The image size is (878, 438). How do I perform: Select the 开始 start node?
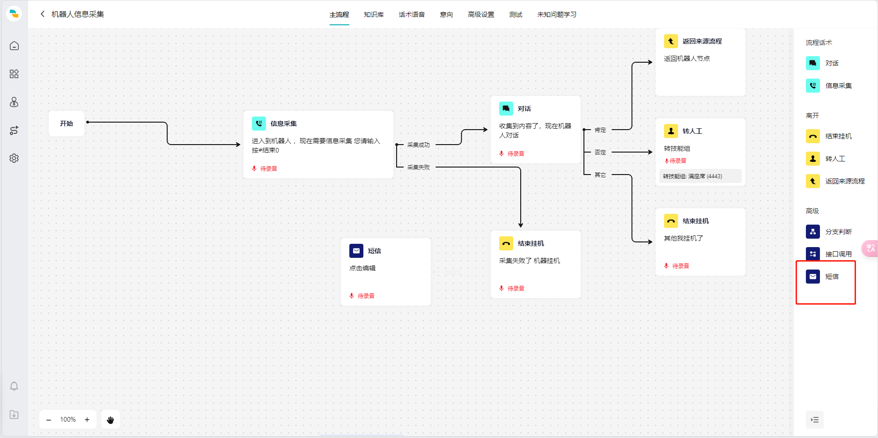point(66,124)
